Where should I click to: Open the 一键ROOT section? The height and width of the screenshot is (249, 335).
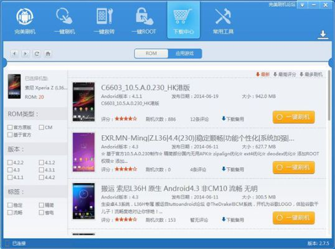[x=144, y=21]
